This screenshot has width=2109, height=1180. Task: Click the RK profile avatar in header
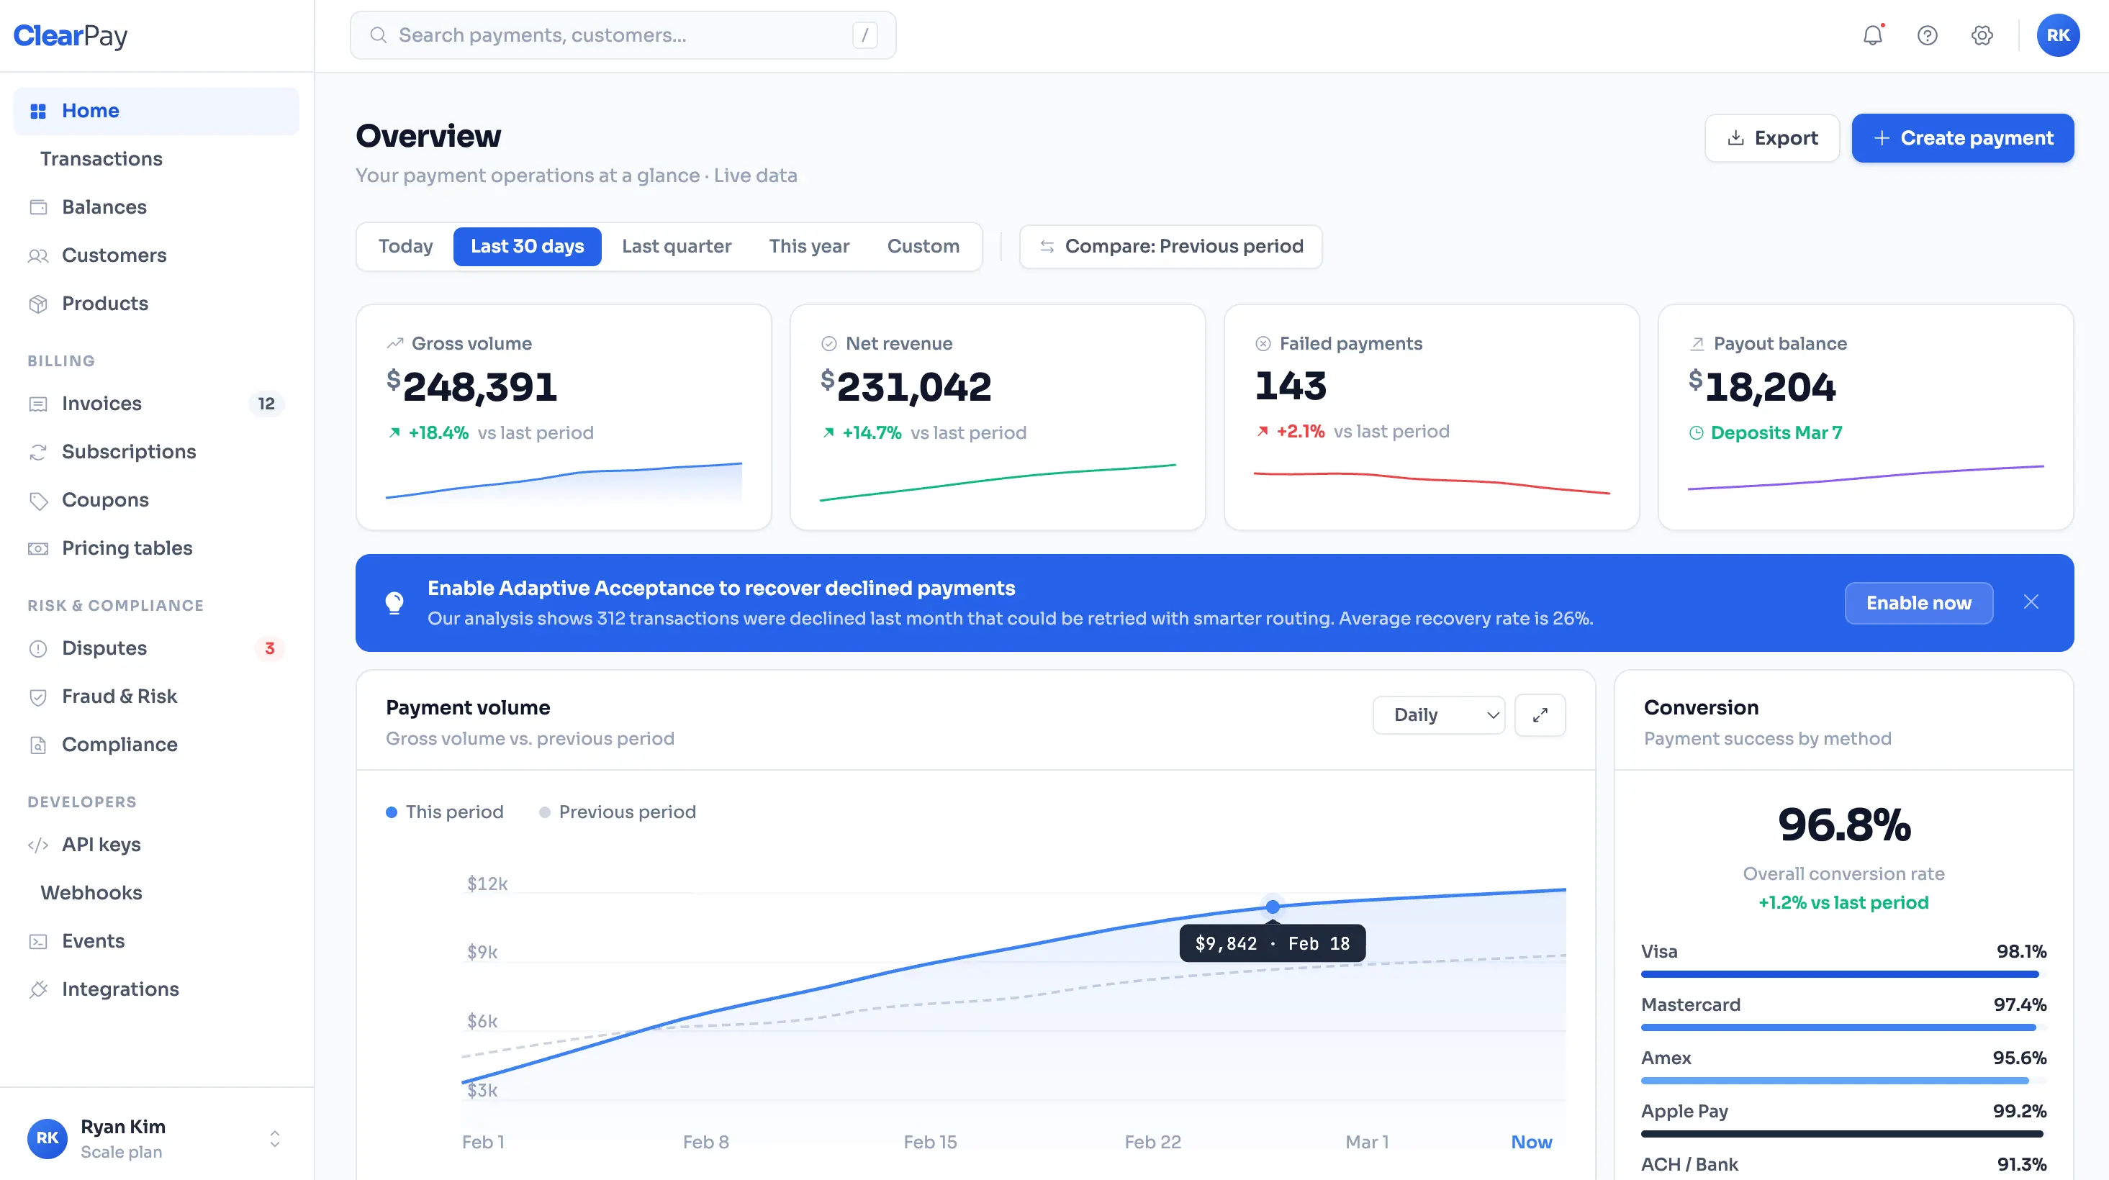point(2057,35)
